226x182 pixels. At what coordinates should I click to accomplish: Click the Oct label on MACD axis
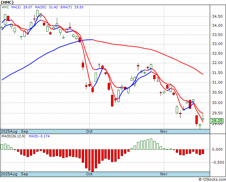point(89,174)
